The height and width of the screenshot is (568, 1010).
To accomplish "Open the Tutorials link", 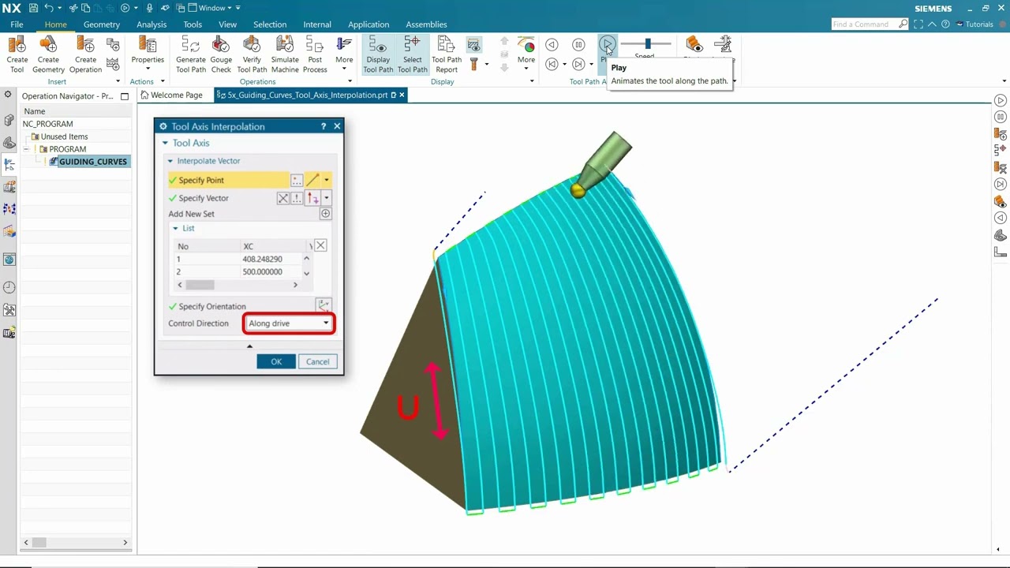I will click(x=974, y=24).
